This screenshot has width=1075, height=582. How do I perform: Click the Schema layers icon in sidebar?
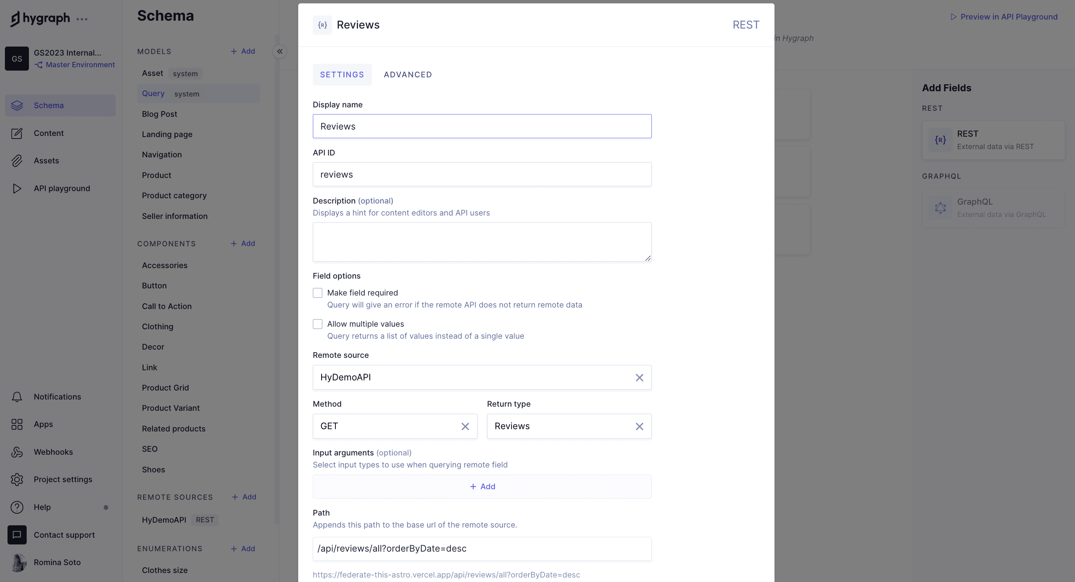tap(17, 106)
